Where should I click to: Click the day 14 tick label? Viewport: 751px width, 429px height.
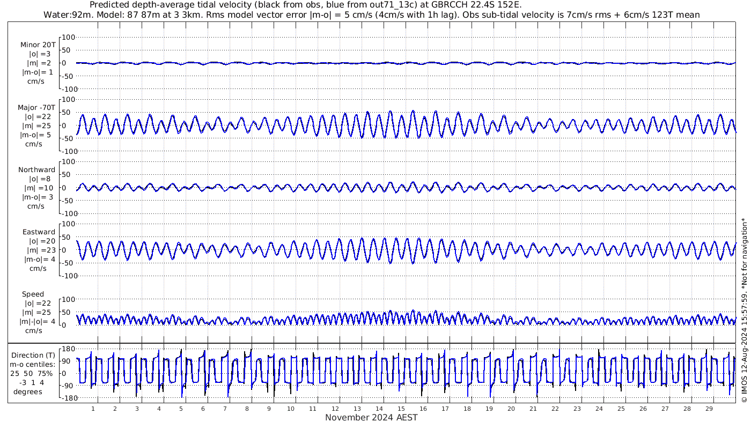point(379,409)
